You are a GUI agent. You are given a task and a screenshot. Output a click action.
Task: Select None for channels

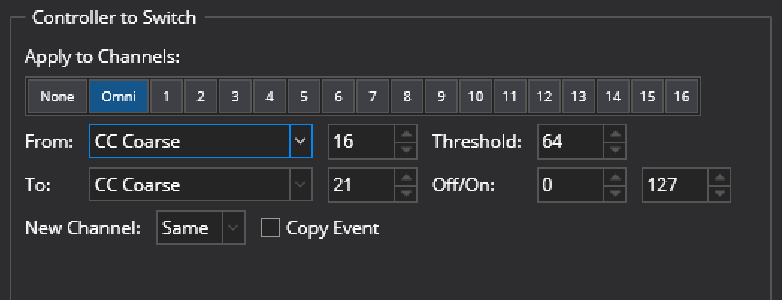coord(58,96)
